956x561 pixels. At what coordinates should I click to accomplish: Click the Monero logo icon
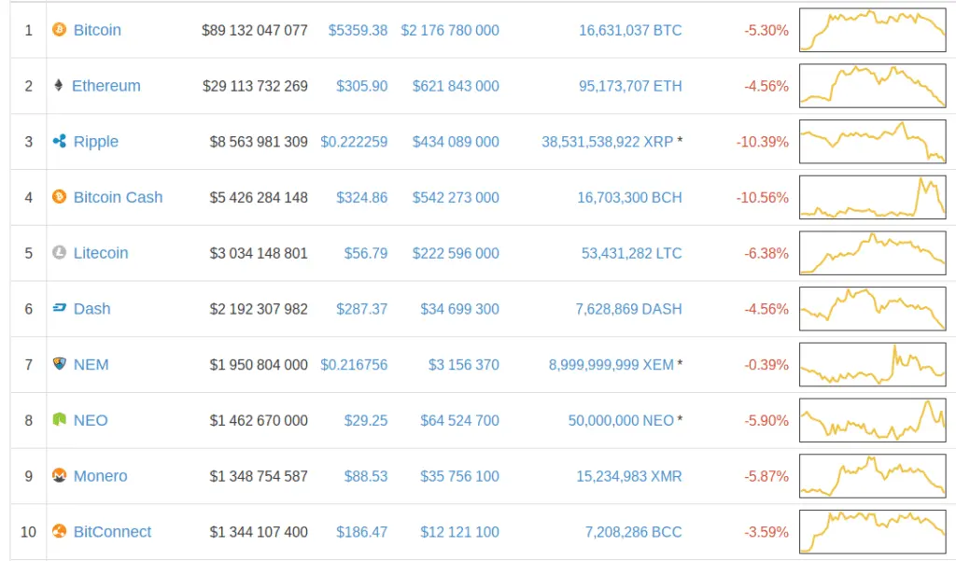point(60,476)
